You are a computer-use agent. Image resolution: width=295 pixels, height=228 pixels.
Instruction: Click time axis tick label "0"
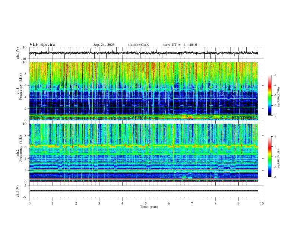click(x=29, y=203)
